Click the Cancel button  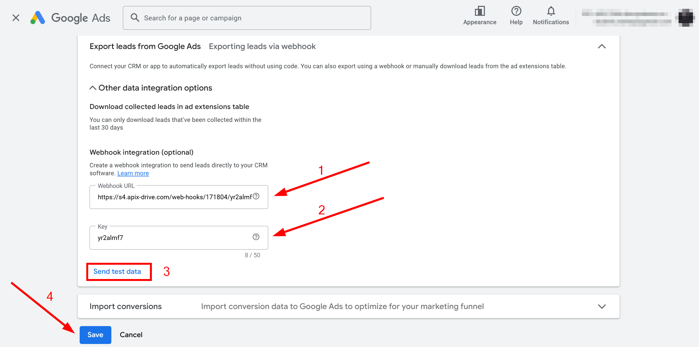coord(131,335)
